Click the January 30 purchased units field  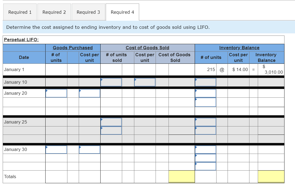point(56,149)
